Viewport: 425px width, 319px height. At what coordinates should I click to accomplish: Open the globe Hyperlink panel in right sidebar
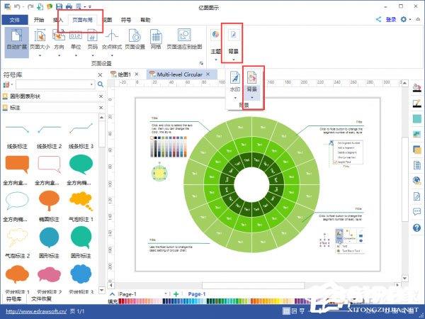416,180
